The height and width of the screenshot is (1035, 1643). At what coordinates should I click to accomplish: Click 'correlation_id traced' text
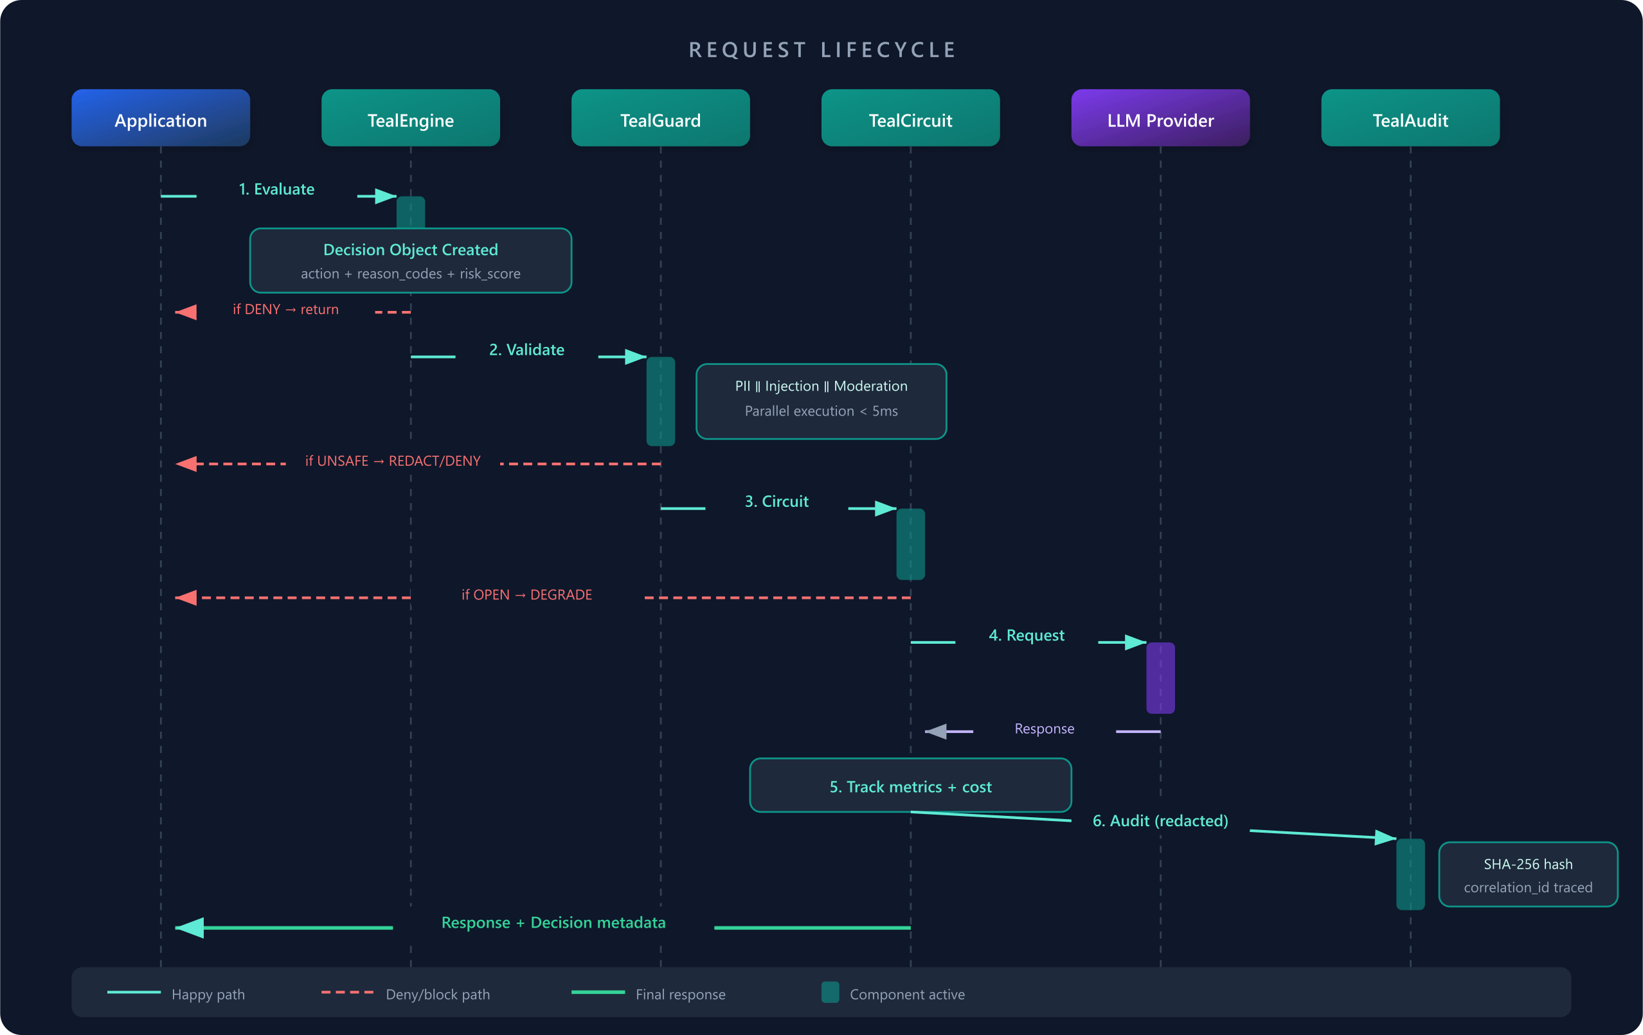[x=1528, y=887]
